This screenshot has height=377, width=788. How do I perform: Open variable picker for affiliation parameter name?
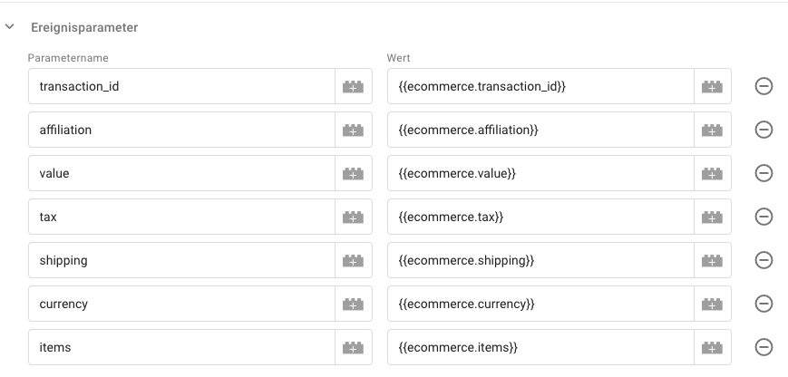pyautogui.click(x=354, y=130)
